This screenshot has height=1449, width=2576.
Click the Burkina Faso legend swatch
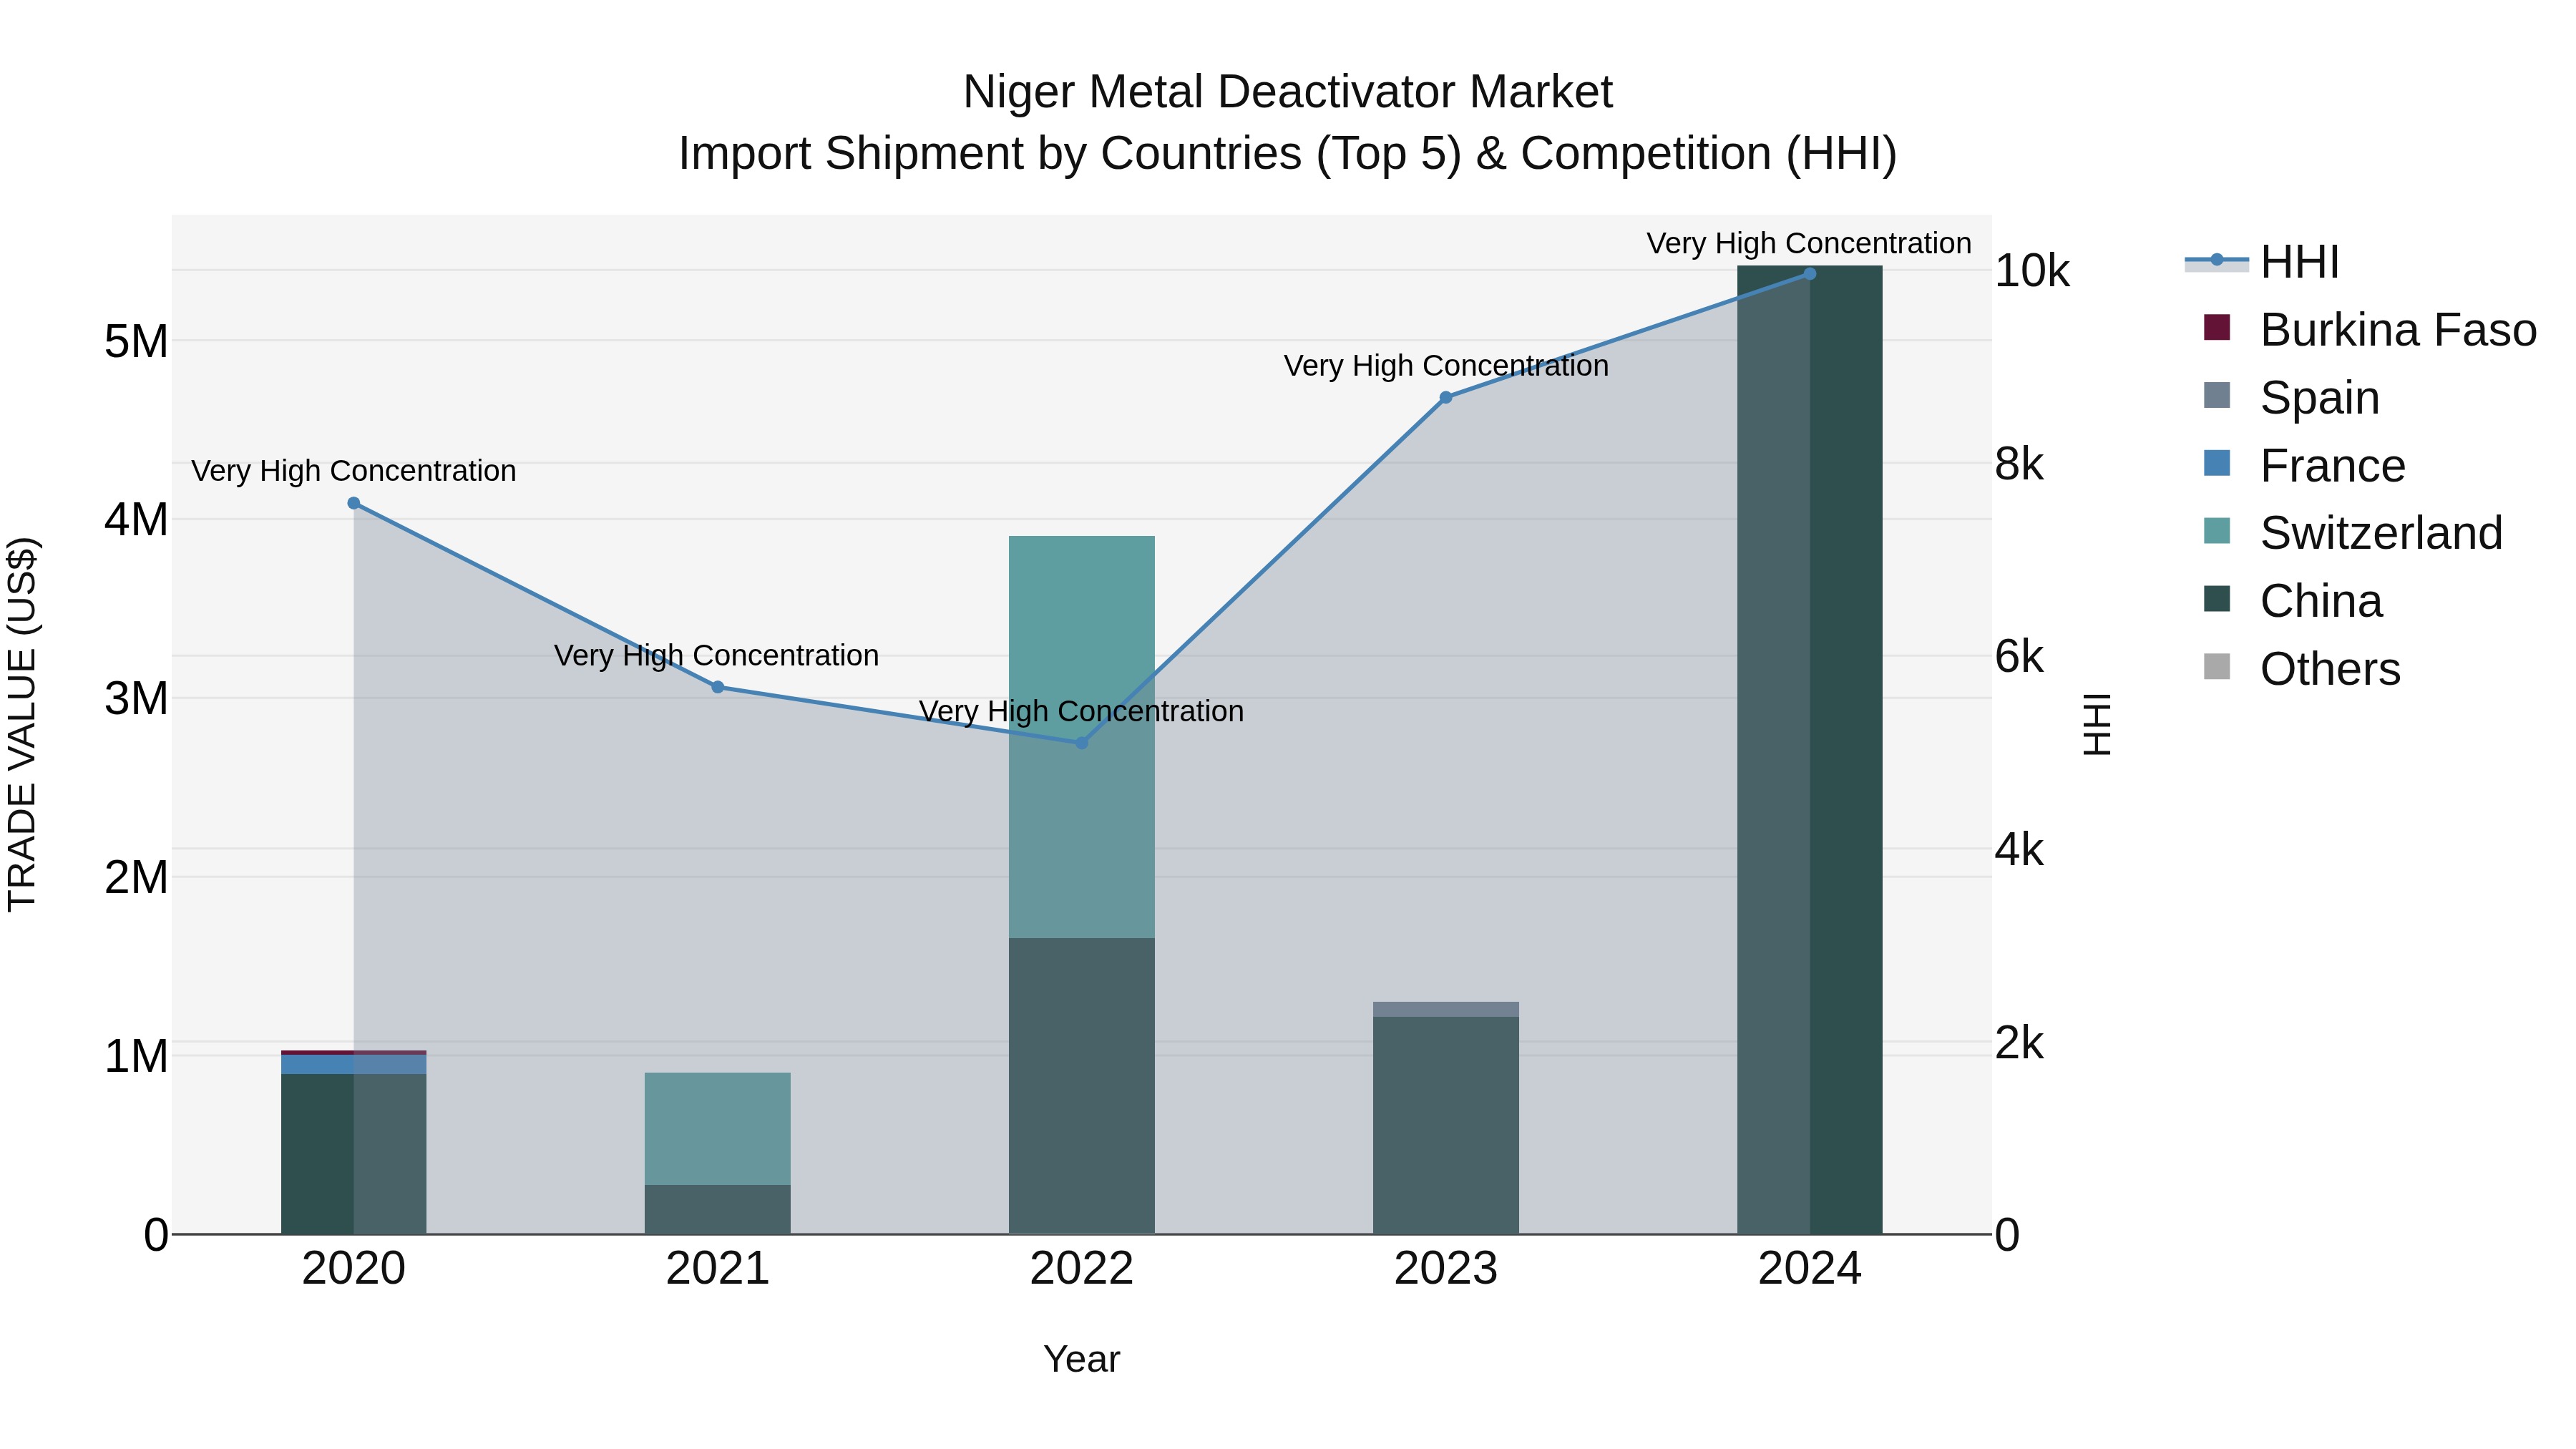[2217, 328]
